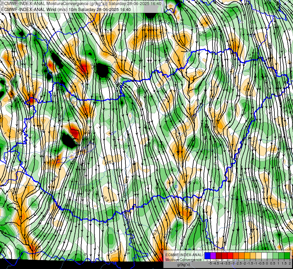Click the blue legend swatch below -5
The height and width of the screenshot is (269, 293).
click(207, 256)
